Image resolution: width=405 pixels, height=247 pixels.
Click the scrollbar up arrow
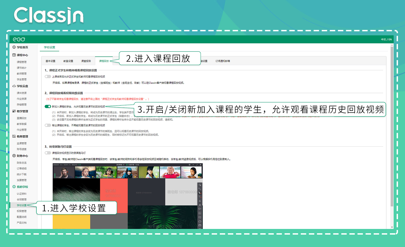coord(392,45)
